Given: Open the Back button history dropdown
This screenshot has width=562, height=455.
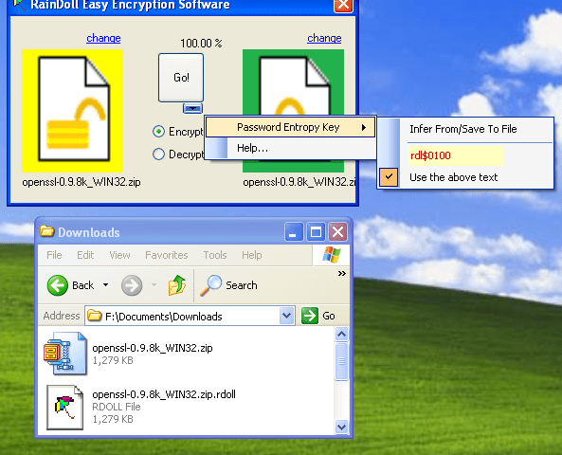Looking at the screenshot, I should pyautogui.click(x=106, y=285).
